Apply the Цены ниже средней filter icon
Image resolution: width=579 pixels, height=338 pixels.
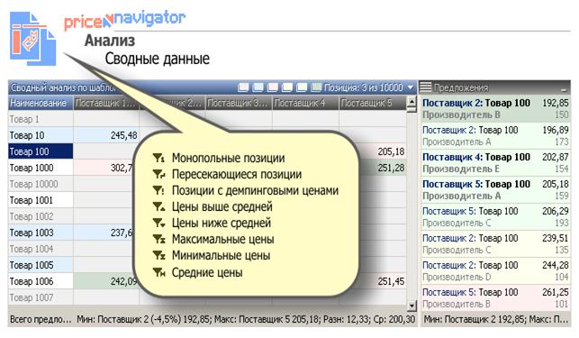tap(158, 223)
